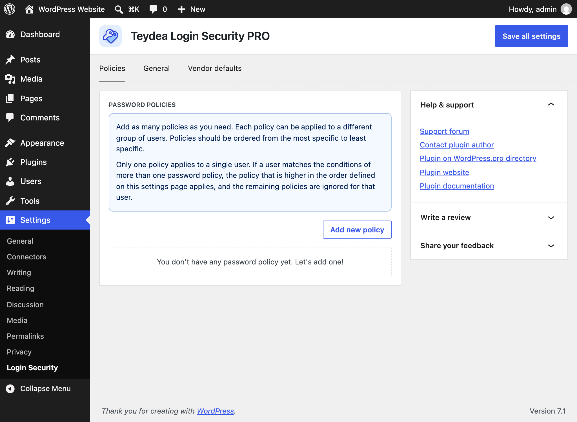The width and height of the screenshot is (577, 422).
Task: Open the admin avatar
Action: (566, 9)
